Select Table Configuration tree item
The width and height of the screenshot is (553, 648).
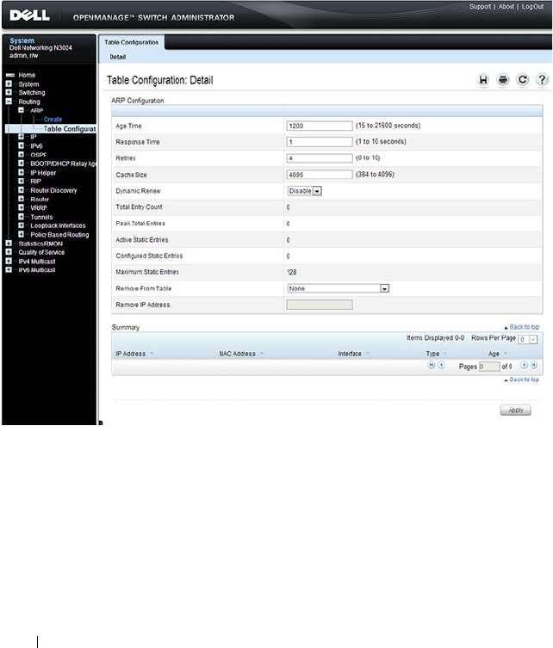[70, 129]
